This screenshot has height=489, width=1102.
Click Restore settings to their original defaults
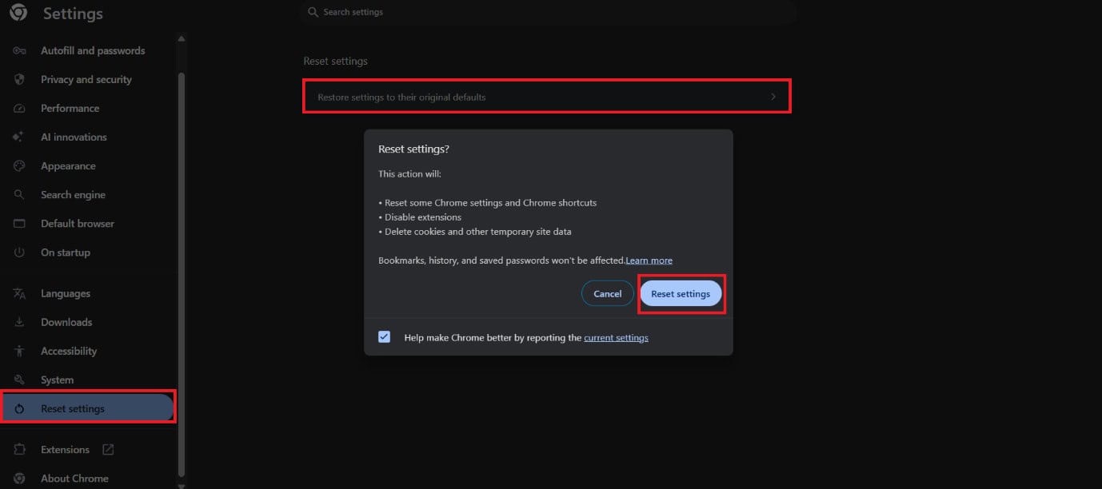click(547, 97)
